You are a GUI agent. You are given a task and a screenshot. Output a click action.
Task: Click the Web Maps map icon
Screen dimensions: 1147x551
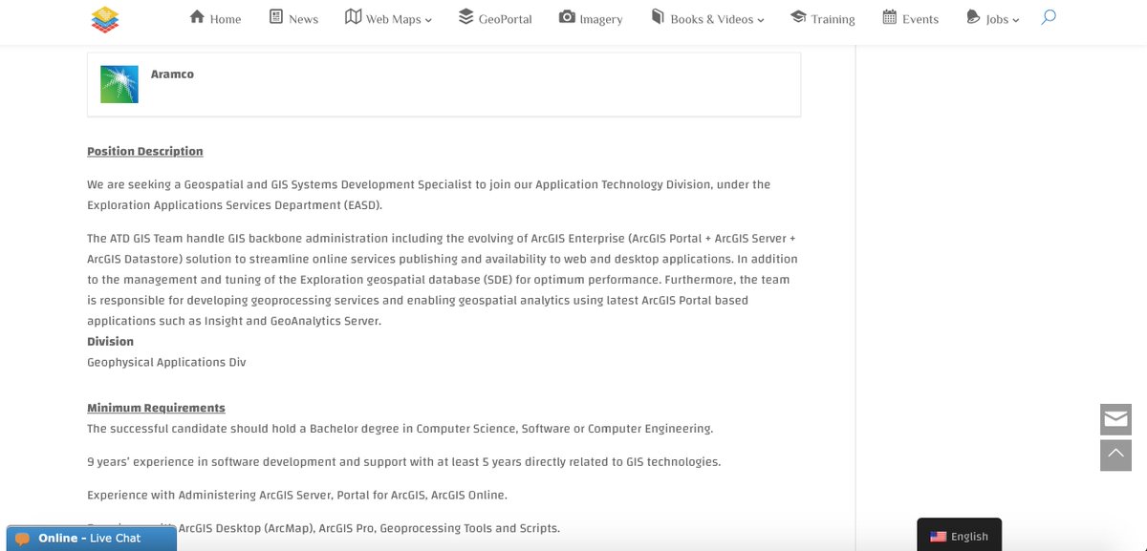(x=353, y=17)
